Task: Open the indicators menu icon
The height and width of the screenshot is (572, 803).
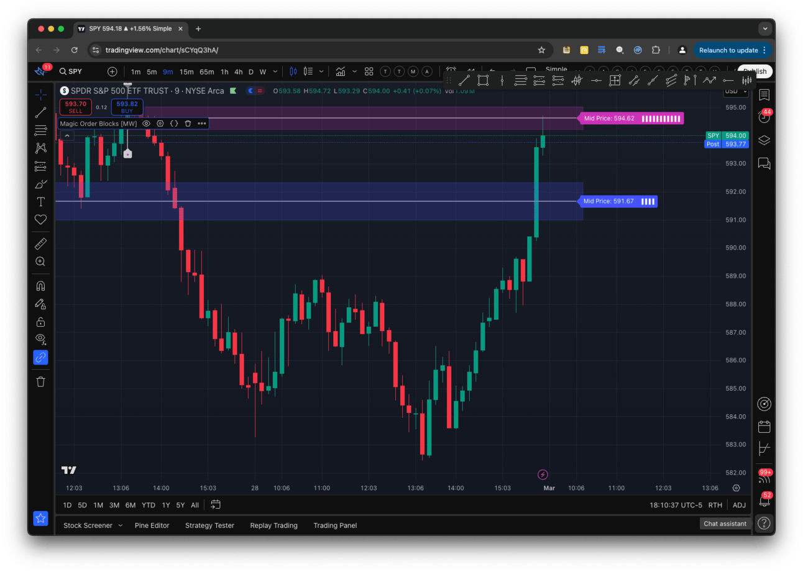Action: [x=341, y=71]
